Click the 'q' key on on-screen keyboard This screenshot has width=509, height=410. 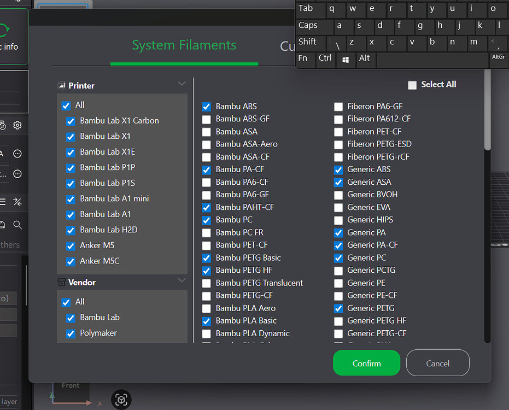point(336,9)
